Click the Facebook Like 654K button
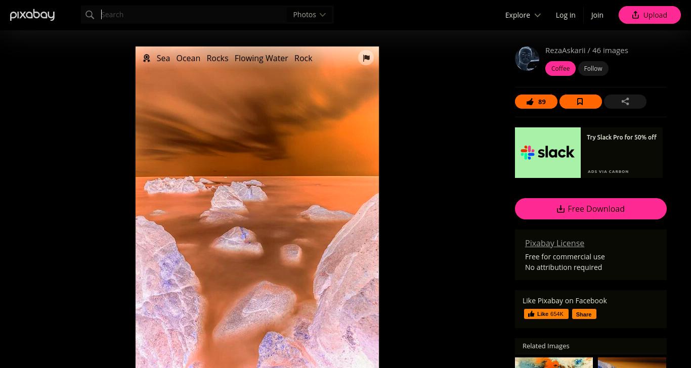691x368 pixels. point(546,314)
